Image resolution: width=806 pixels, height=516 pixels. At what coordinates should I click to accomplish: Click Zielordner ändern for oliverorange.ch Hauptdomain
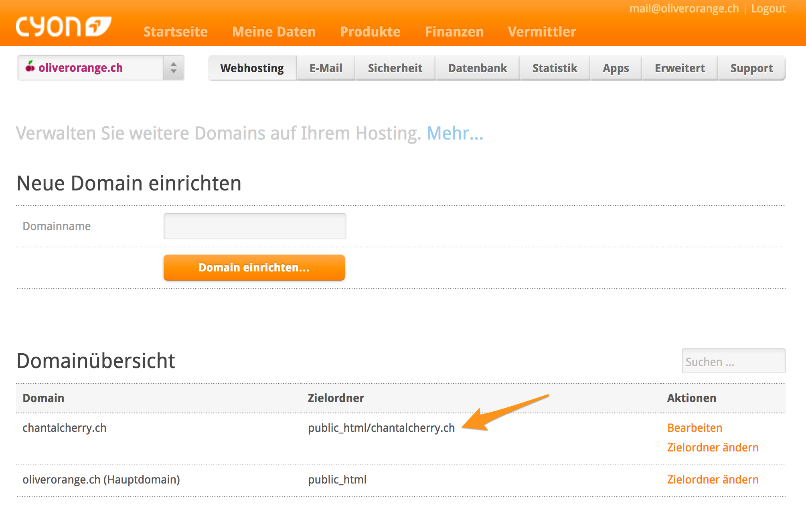click(713, 480)
